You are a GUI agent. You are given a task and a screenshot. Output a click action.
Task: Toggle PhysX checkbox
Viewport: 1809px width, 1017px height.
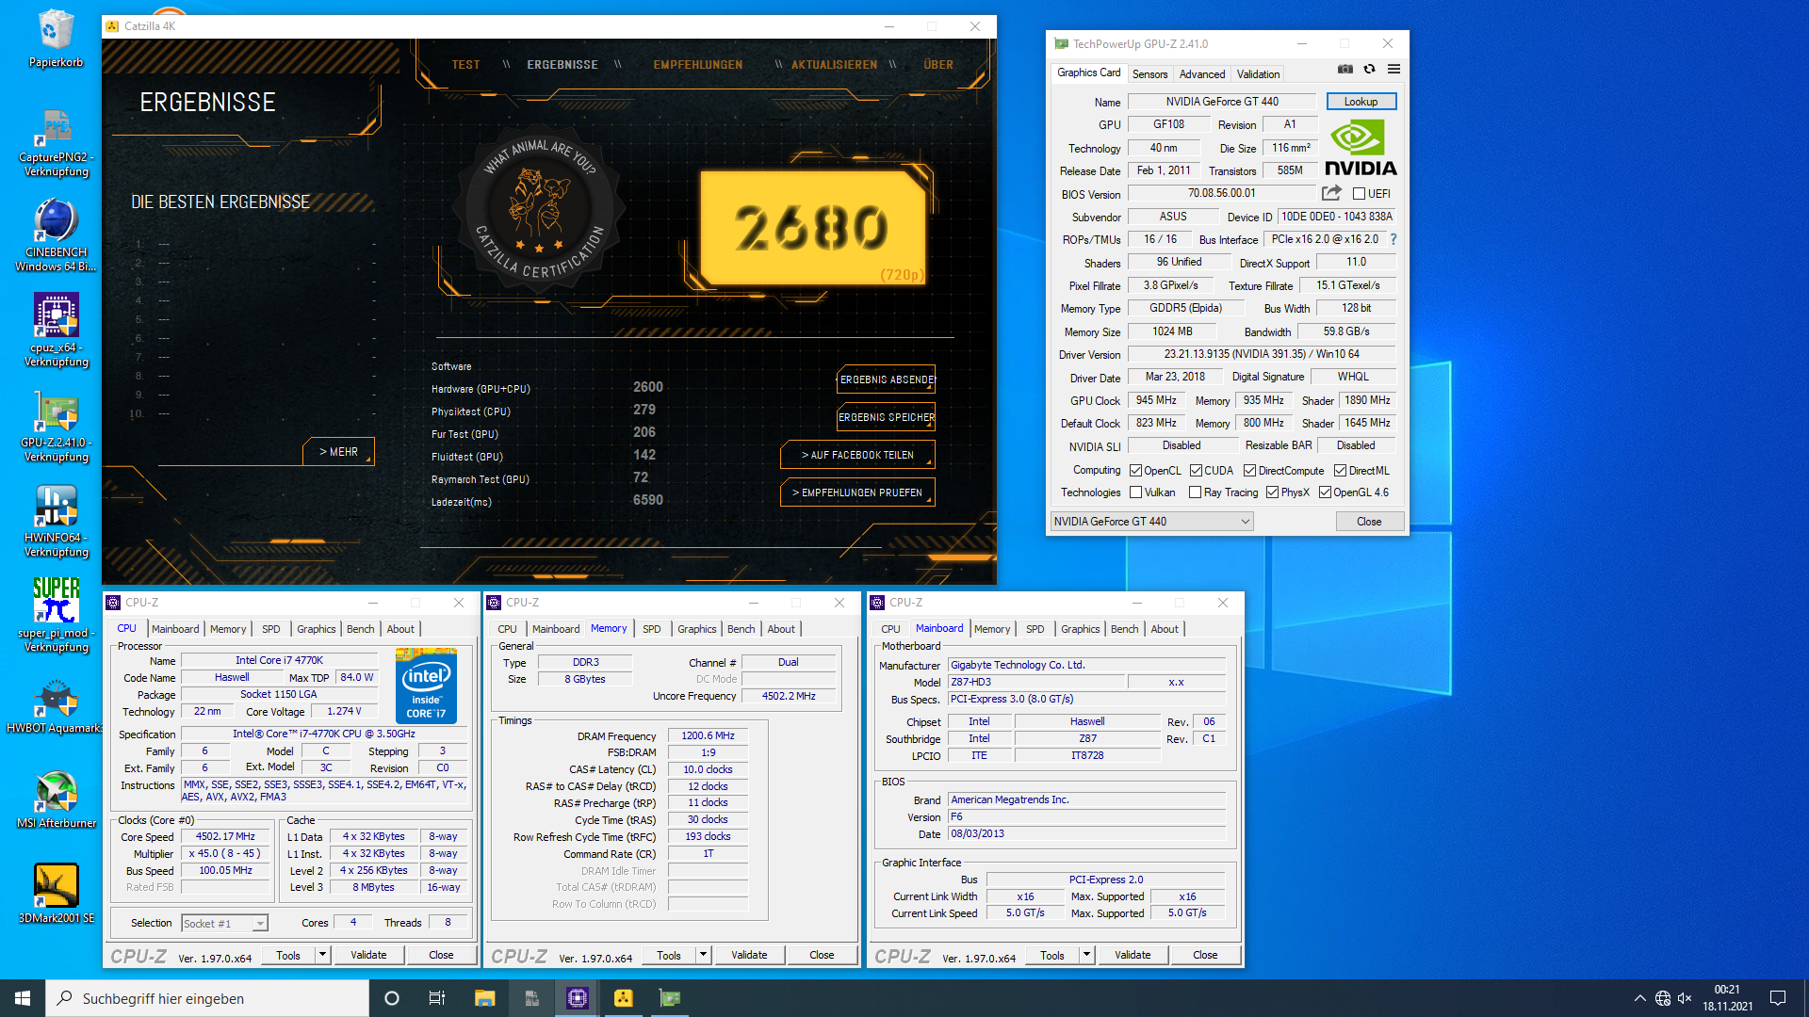coord(1272,492)
